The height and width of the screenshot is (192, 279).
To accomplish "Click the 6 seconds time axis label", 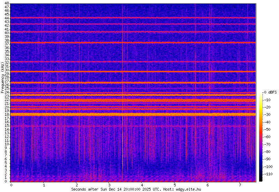I will pyautogui.click(x=208, y=185).
